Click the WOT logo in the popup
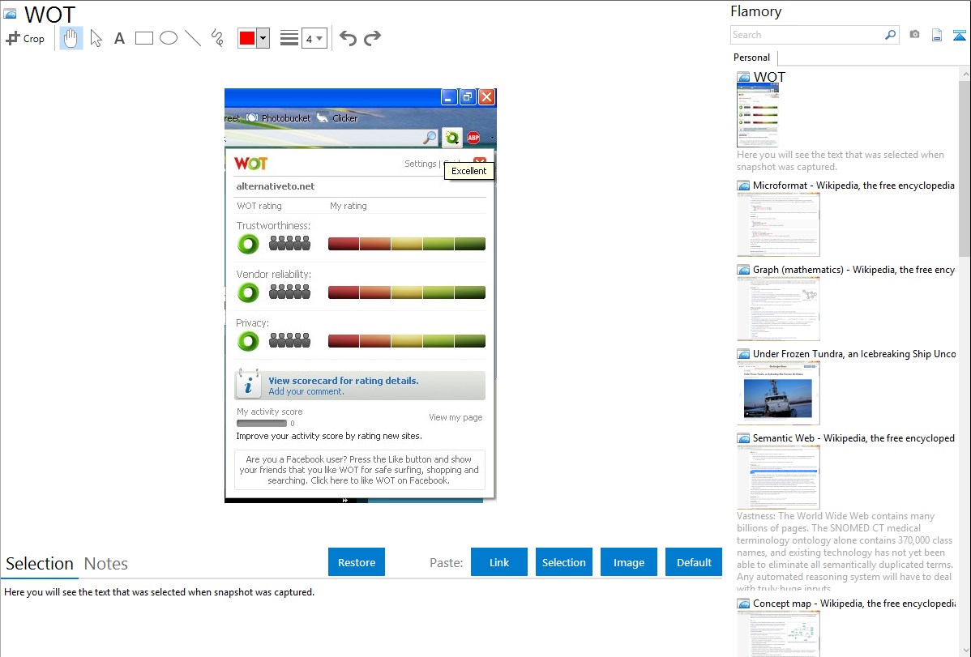 click(x=250, y=164)
